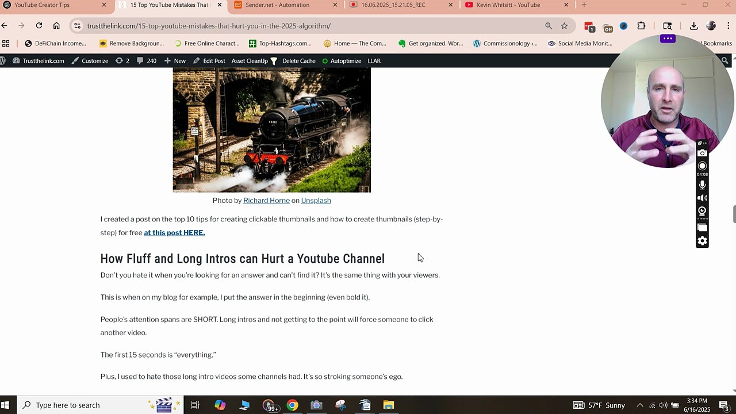Open the Trustthelink.com admin bar menu
736x414 pixels.
point(38,61)
